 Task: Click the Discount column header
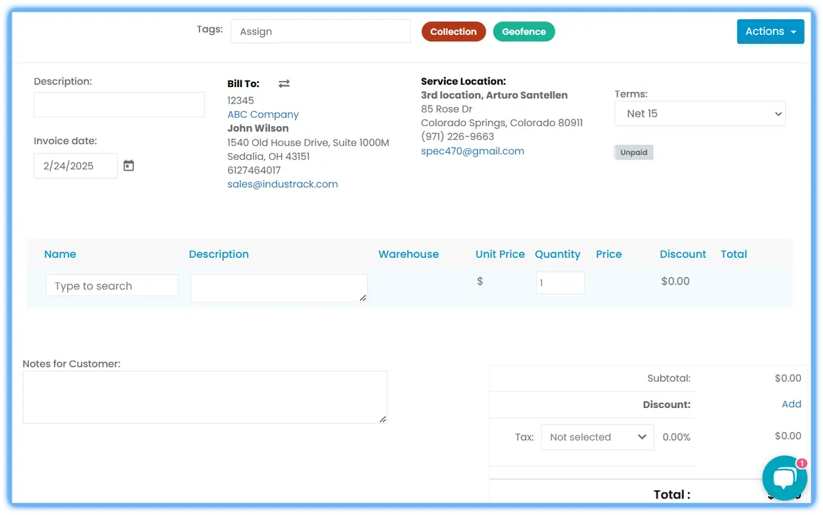[683, 254]
